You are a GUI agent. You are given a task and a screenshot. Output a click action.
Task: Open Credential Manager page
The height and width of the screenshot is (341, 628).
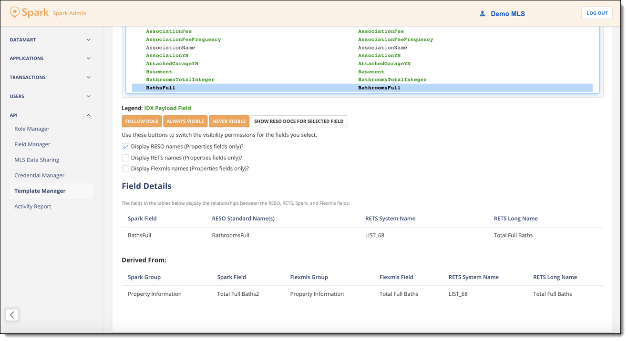coord(40,175)
